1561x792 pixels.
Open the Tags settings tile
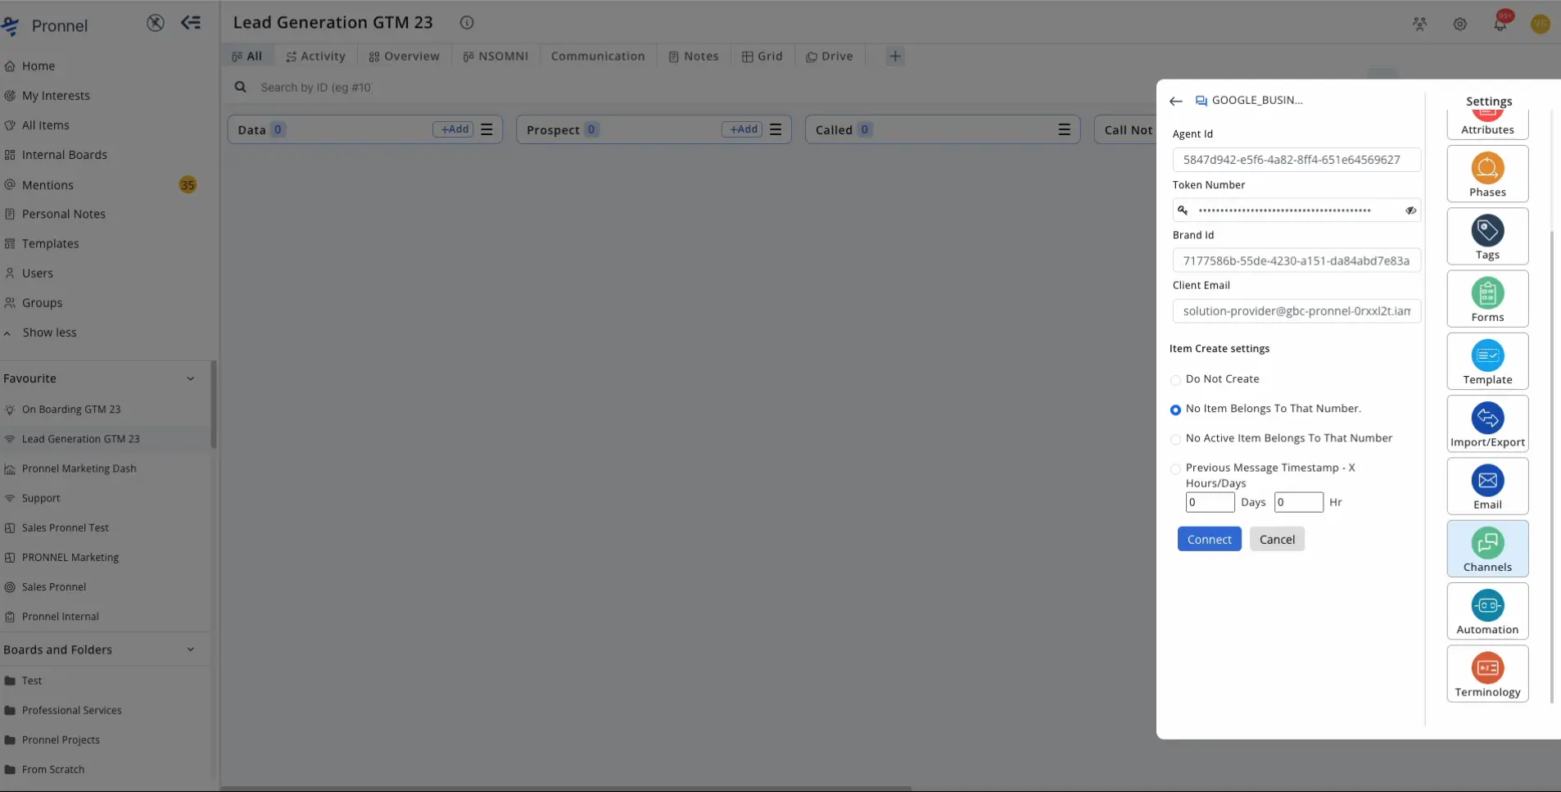pyautogui.click(x=1487, y=236)
